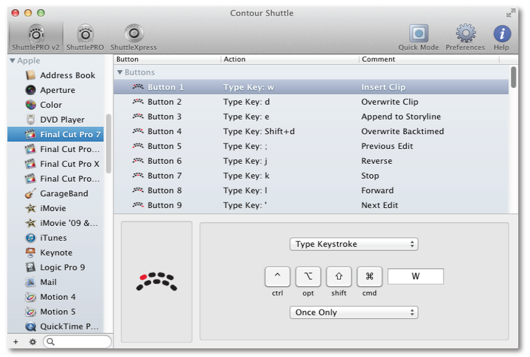Screen dimensions: 530x357
Task: Select the Color application in sidebar
Action: pos(55,105)
